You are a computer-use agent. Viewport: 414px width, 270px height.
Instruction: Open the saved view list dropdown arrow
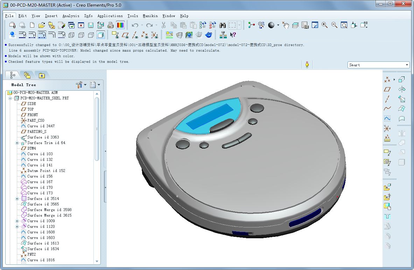pyautogui.click(x=366, y=27)
